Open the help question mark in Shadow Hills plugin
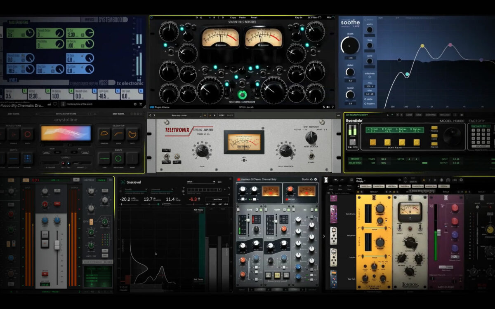The width and height of the screenshot is (495, 309). (332, 107)
